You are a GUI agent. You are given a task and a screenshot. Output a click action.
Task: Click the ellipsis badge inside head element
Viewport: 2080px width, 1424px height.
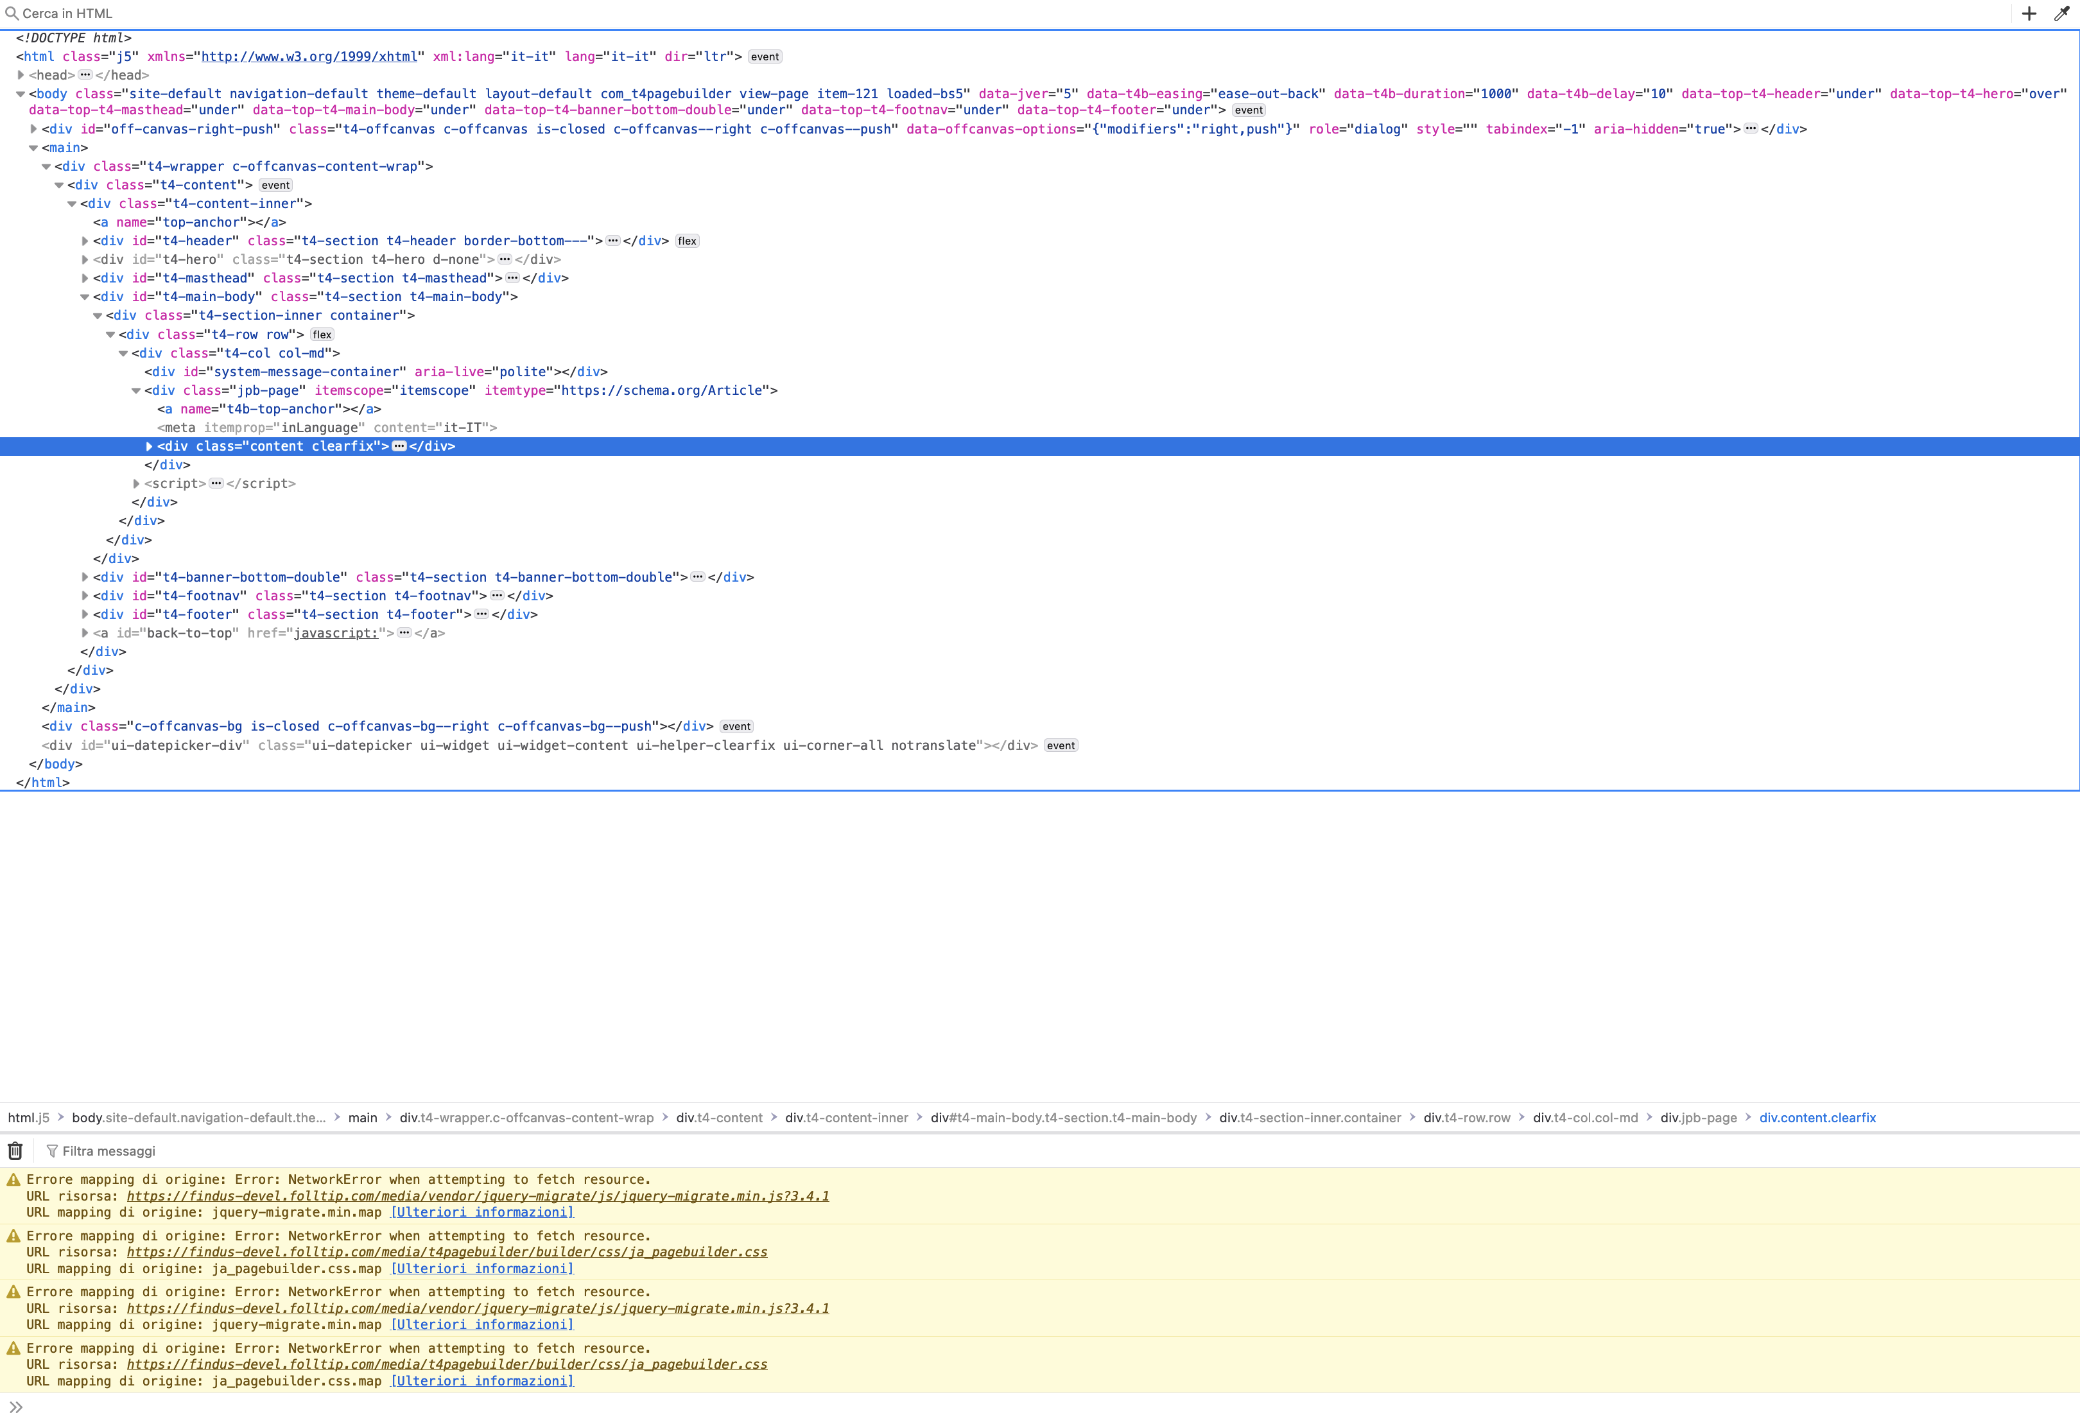[x=85, y=75]
